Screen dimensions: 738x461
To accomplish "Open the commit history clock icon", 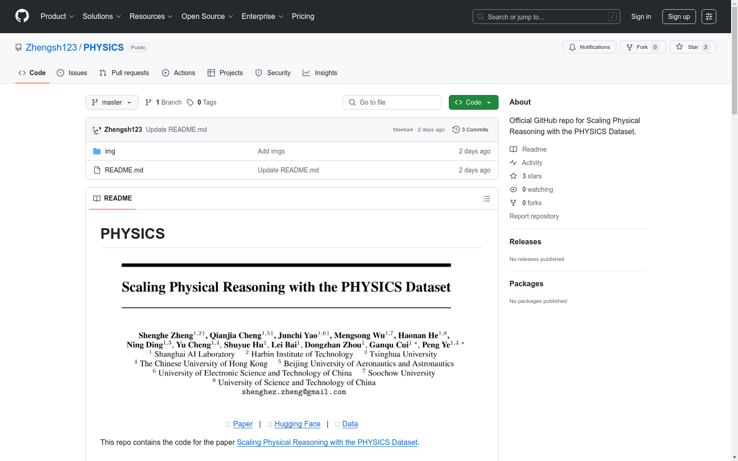I will tap(456, 130).
